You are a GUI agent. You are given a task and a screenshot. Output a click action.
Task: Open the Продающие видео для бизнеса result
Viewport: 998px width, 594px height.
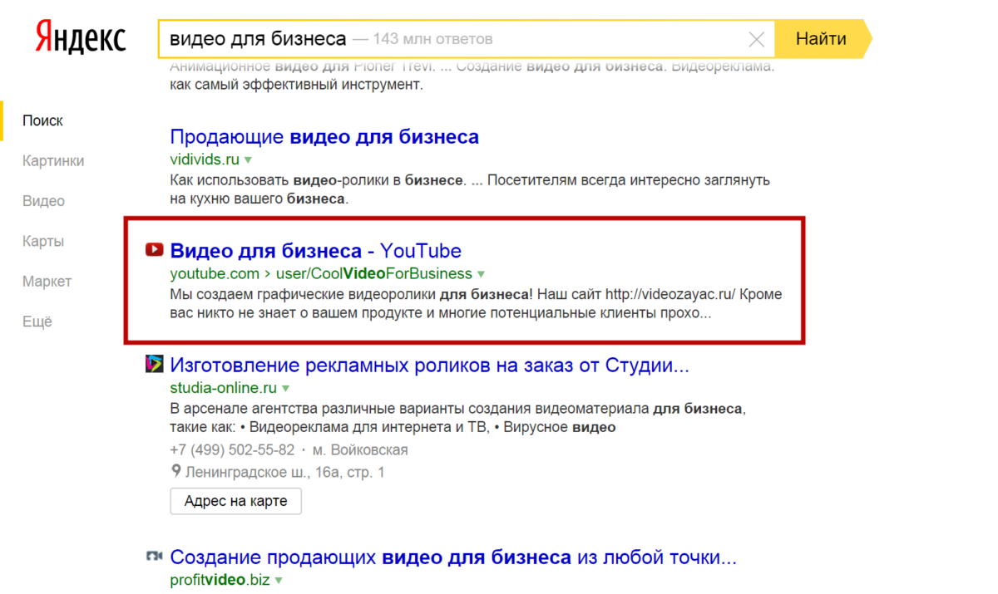pos(324,136)
